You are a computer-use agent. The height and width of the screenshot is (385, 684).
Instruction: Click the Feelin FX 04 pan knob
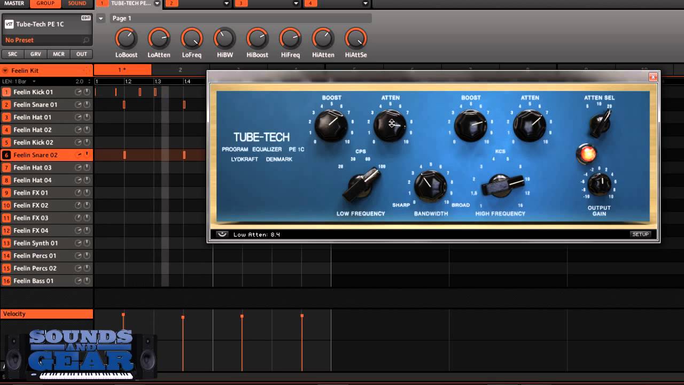click(x=87, y=230)
